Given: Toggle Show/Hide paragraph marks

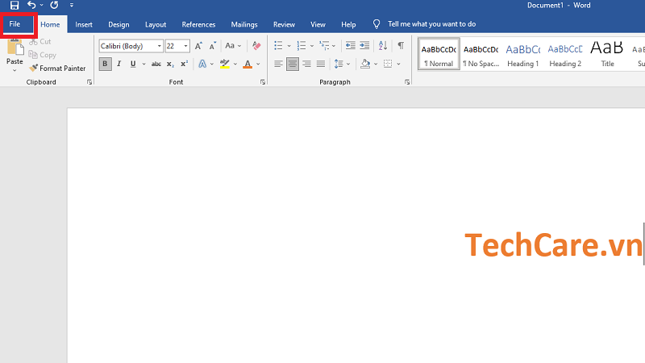Looking at the screenshot, I should 400,46.
